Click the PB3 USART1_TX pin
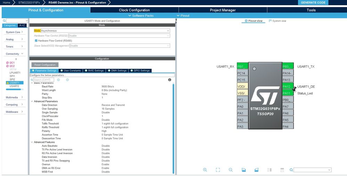Screen dimensions: 347x176 tap(288, 66)
